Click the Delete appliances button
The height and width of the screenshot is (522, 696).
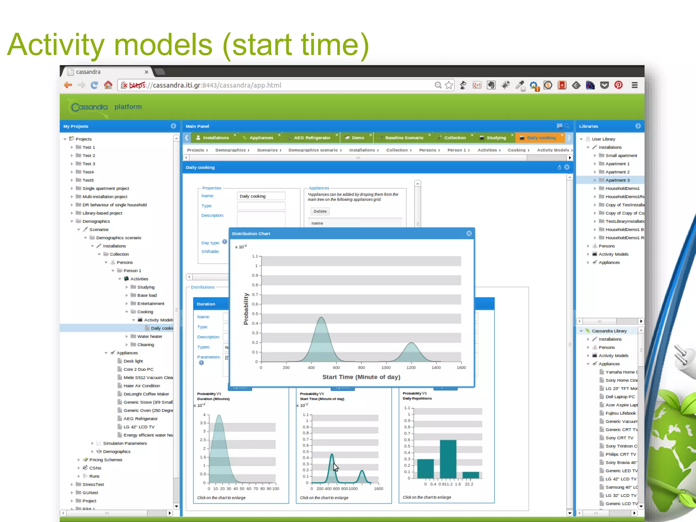pyautogui.click(x=320, y=211)
